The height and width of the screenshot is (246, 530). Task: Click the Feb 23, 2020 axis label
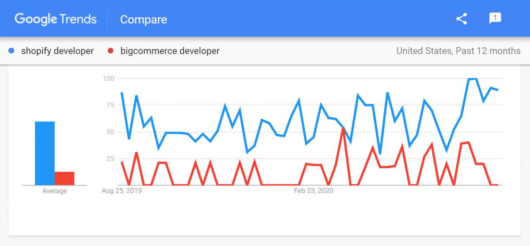(314, 191)
